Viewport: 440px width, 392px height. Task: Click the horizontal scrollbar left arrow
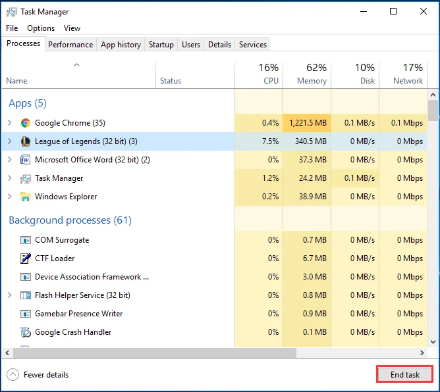pos(8,353)
